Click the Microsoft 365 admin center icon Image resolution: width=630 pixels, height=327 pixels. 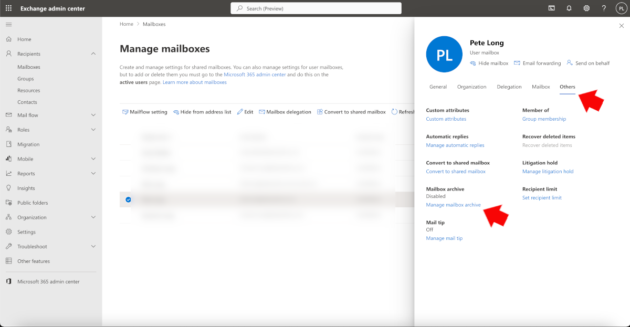point(8,282)
